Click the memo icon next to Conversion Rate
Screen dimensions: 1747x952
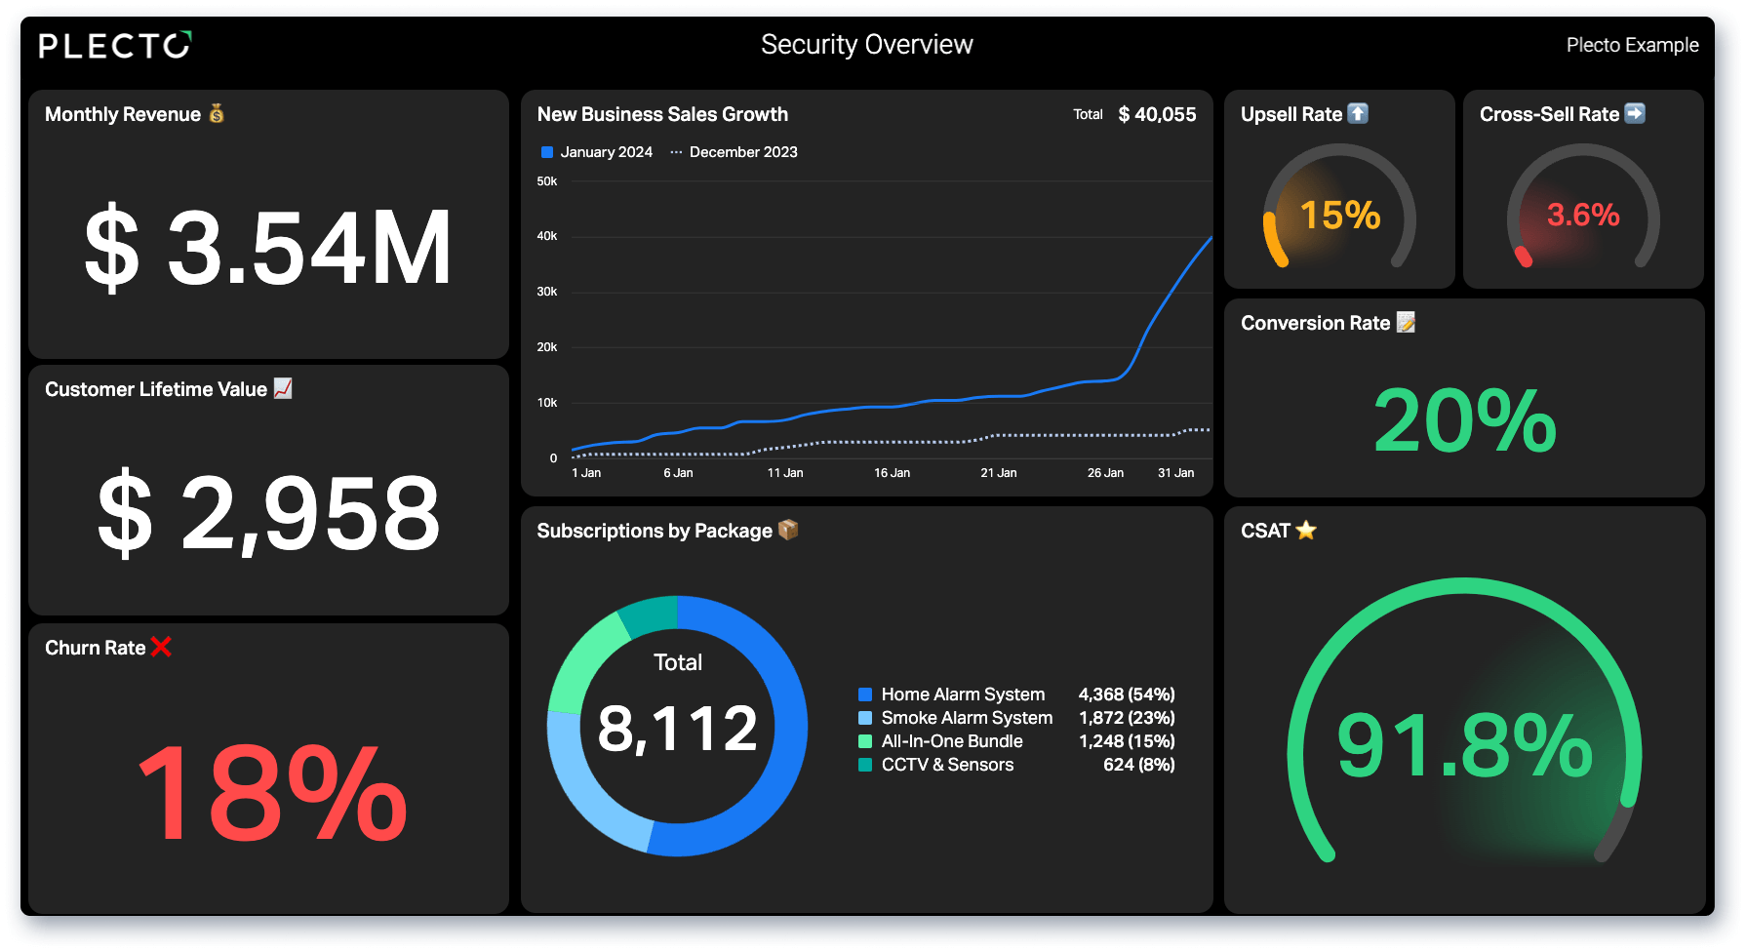pos(1406,322)
